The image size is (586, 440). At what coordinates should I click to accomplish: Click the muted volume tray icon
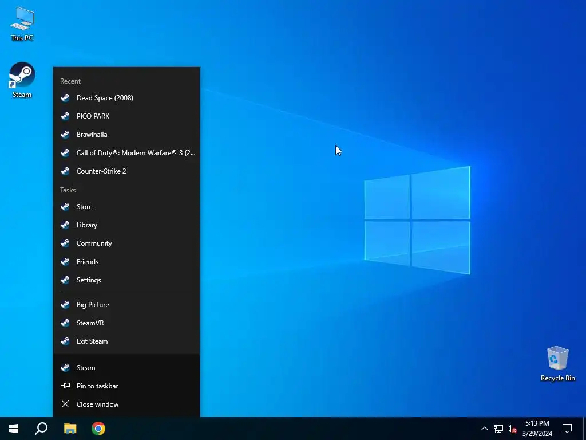(x=512, y=429)
